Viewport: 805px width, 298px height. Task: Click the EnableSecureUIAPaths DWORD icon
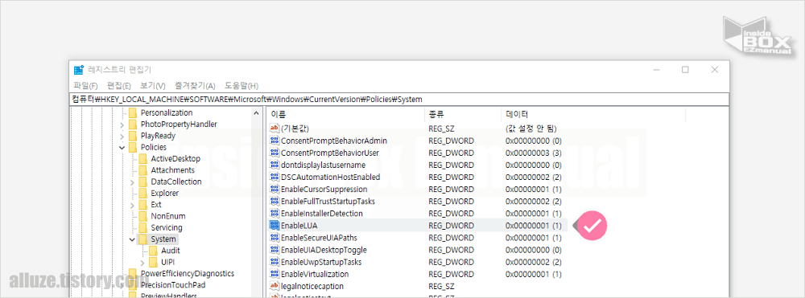[275, 238]
